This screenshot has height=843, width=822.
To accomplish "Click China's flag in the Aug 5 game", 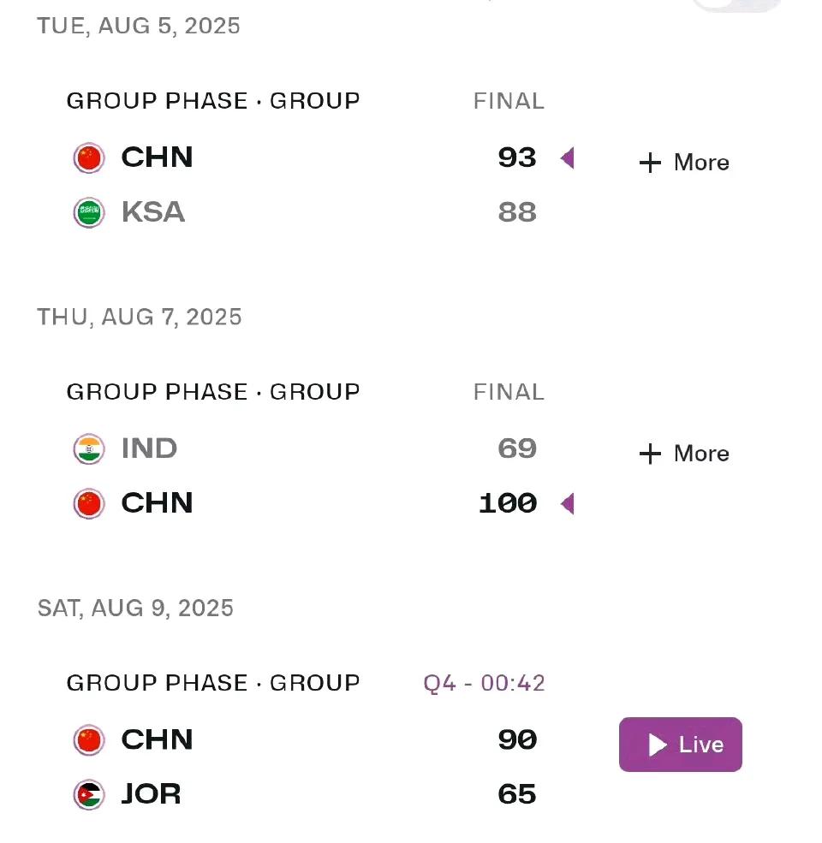I will tap(89, 158).
